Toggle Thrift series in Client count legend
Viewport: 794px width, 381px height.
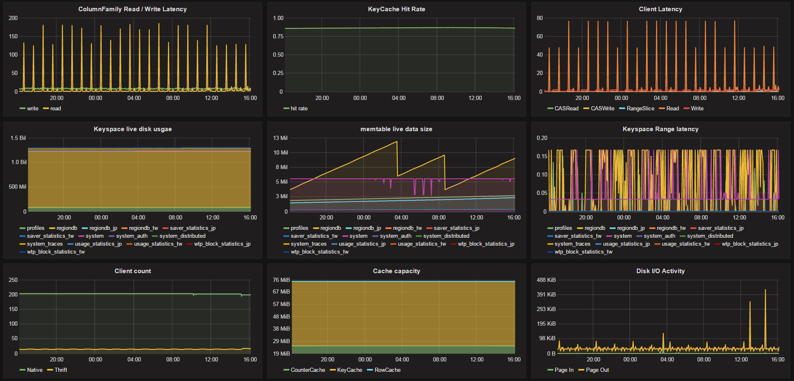click(61, 370)
